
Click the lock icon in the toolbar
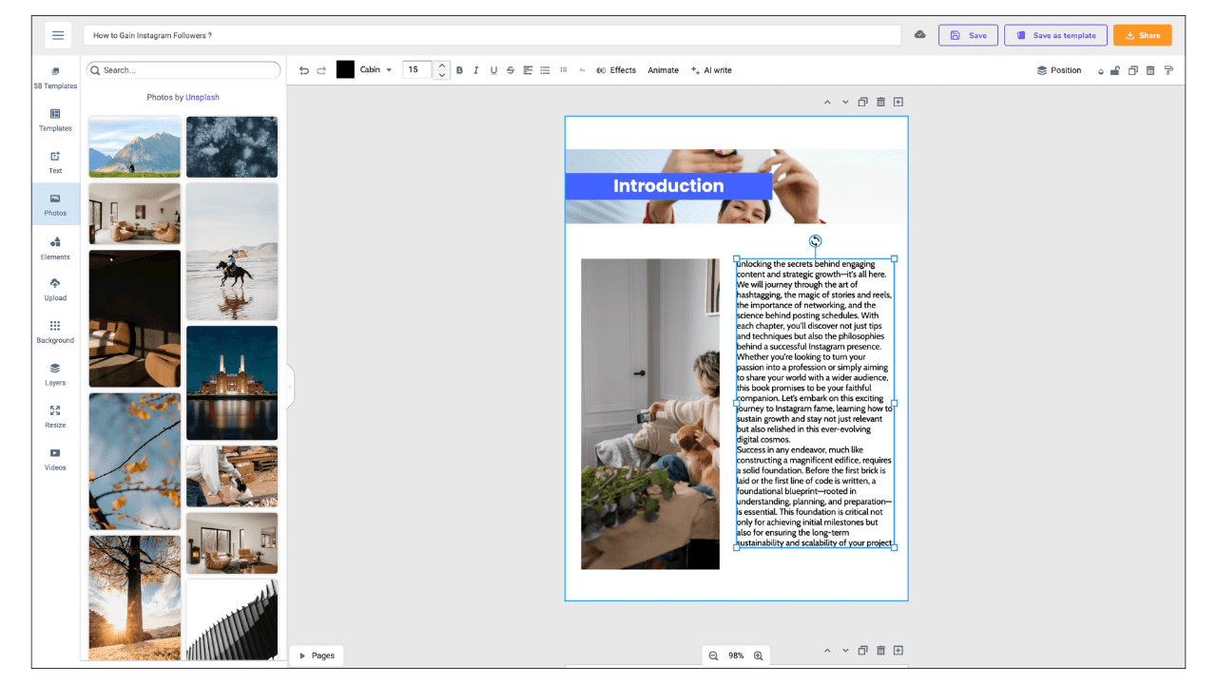1116,70
